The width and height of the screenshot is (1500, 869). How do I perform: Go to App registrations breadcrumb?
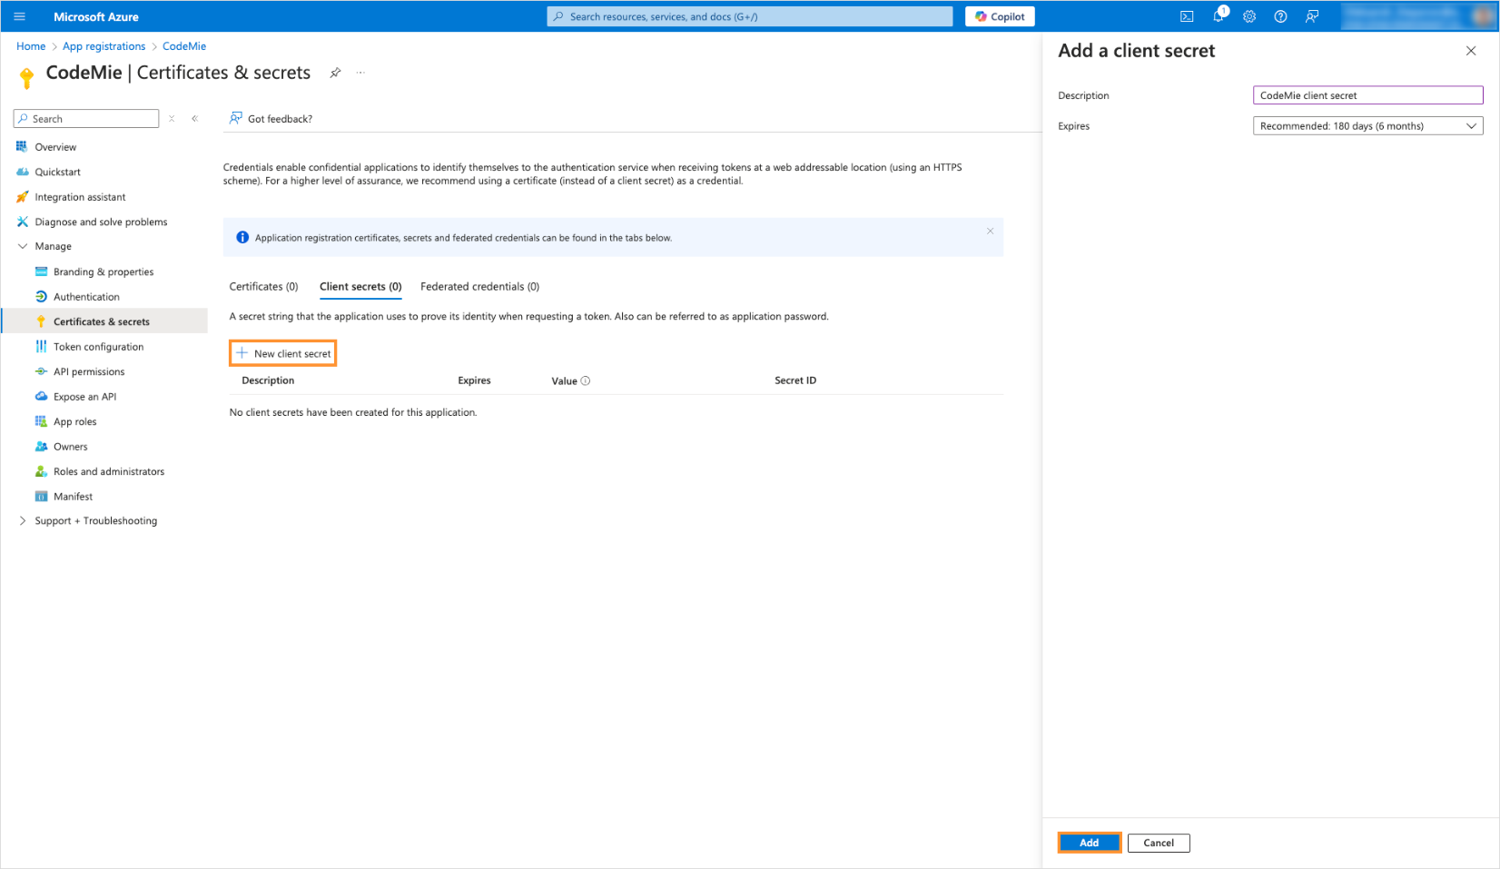click(x=104, y=46)
